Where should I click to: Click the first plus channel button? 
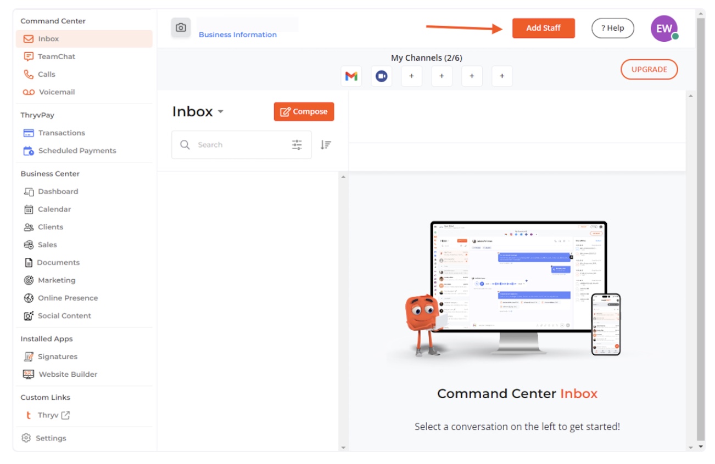pos(411,76)
